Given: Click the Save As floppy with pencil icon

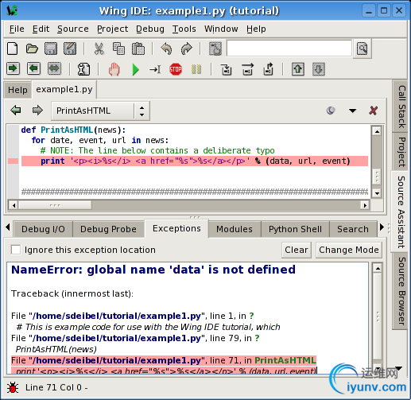Looking at the screenshot, I should pos(70,49).
